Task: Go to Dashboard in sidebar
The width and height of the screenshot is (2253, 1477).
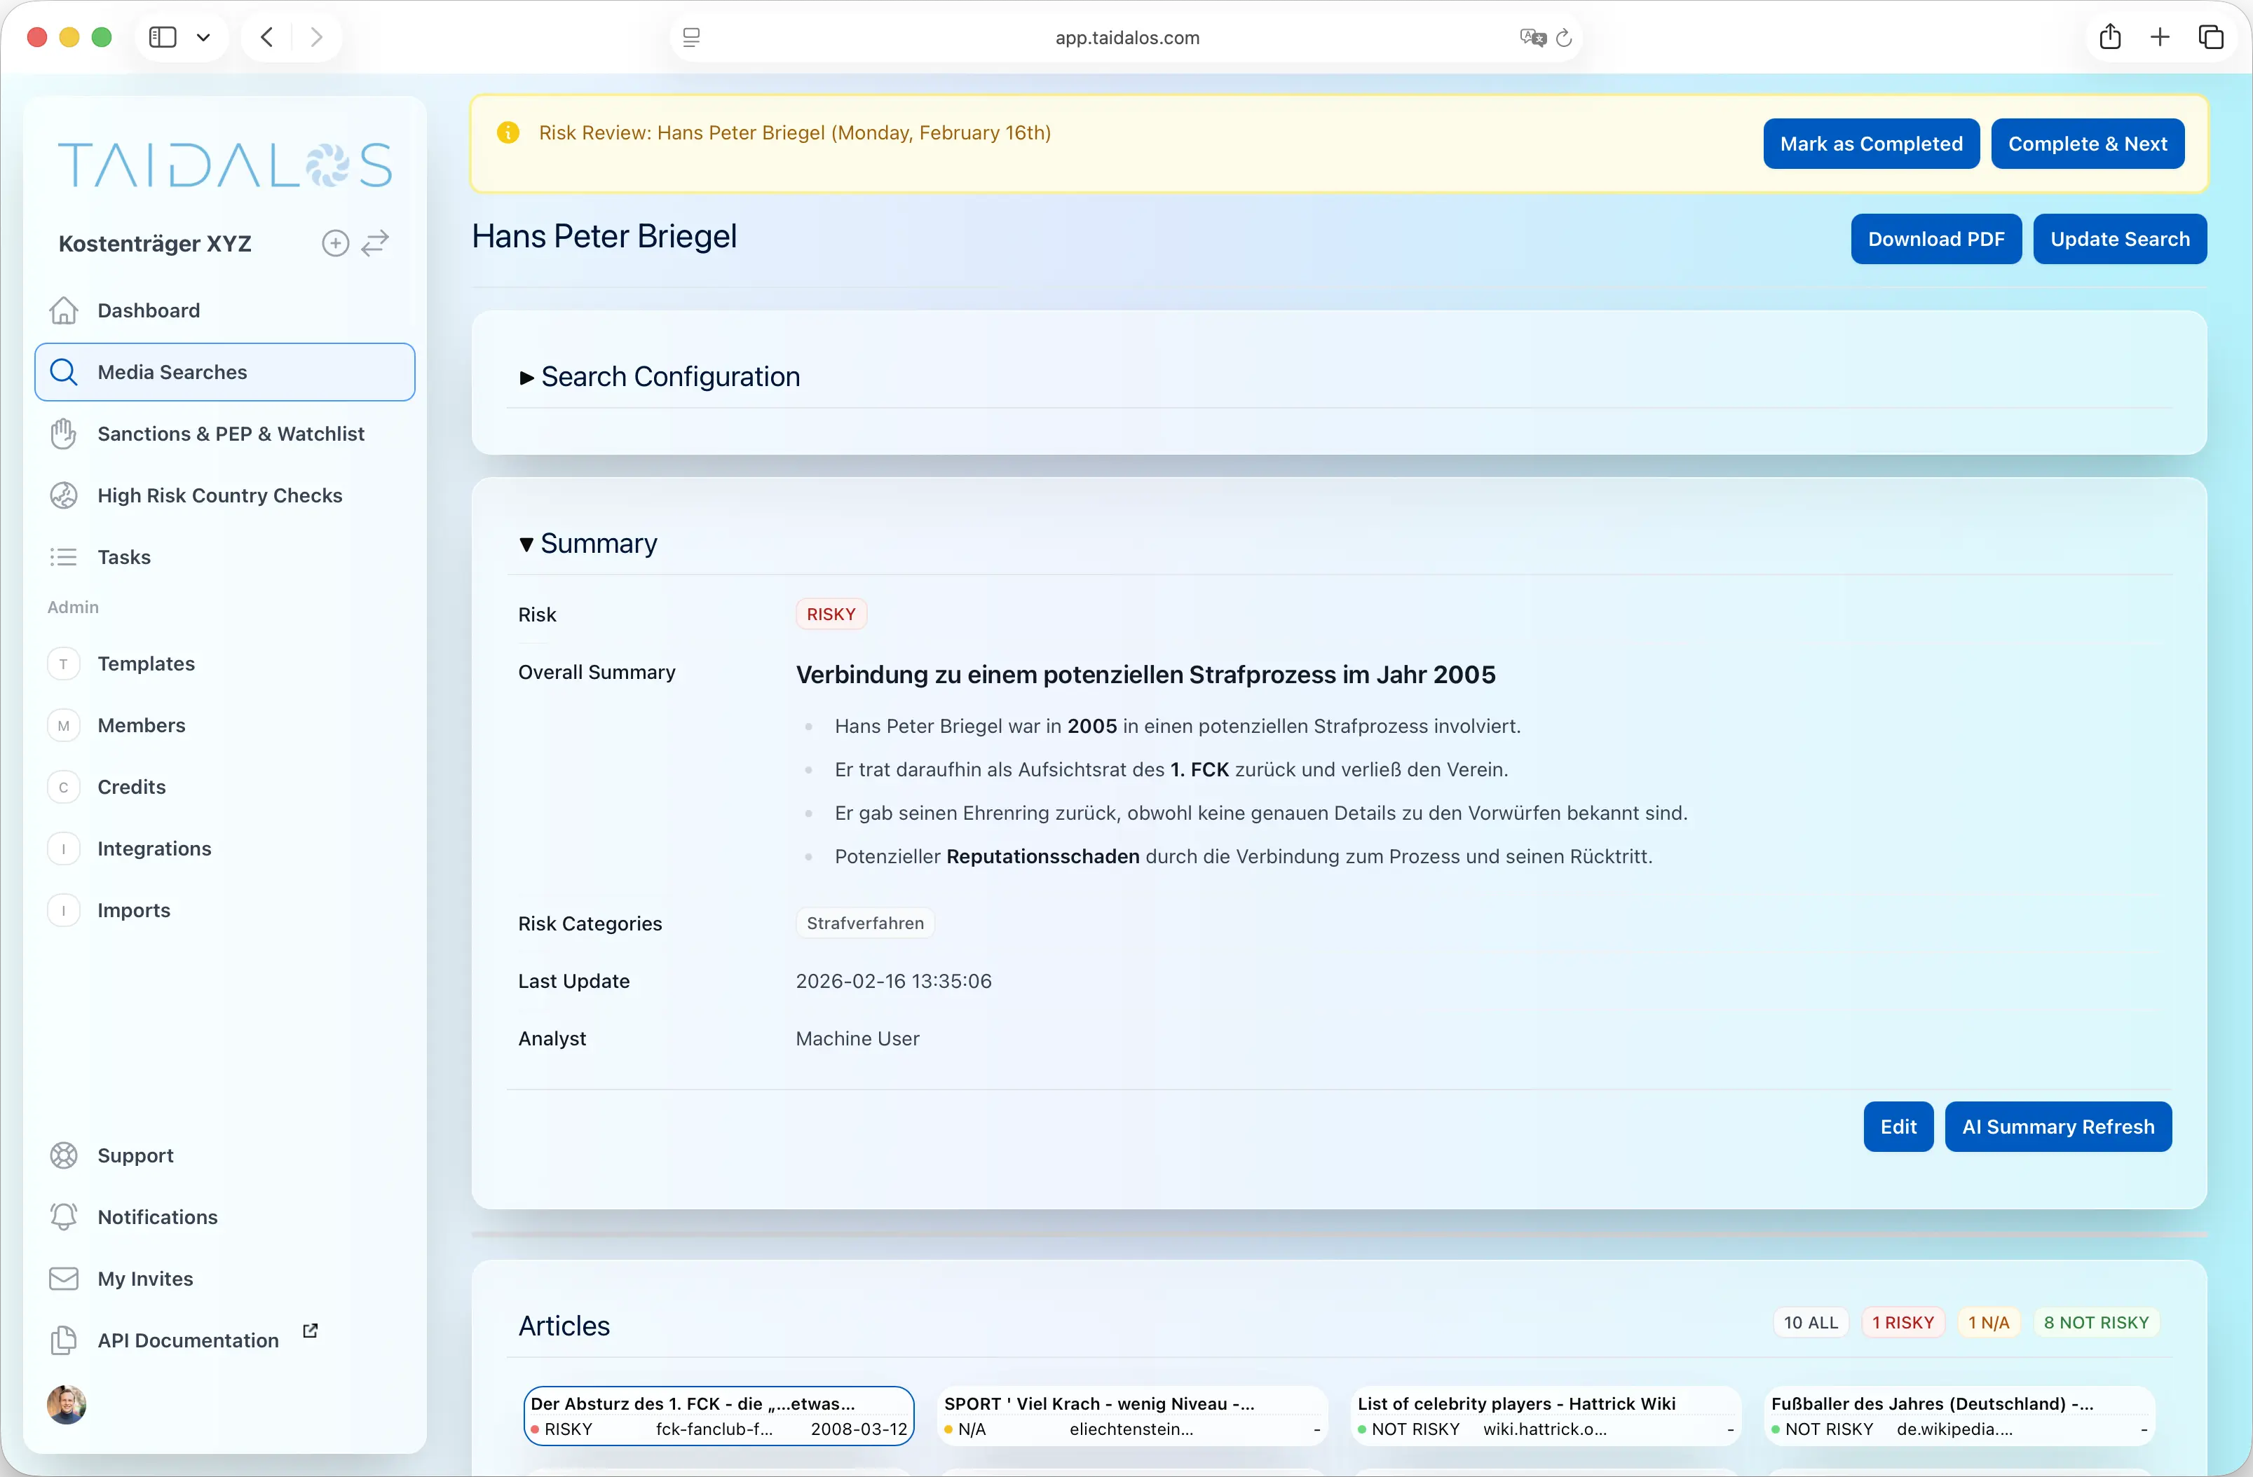Action: pos(149,310)
